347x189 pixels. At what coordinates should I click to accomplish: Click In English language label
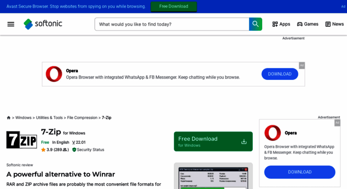[x=61, y=142]
